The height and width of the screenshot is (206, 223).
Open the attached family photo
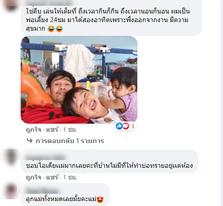pyautogui.click(x=79, y=80)
